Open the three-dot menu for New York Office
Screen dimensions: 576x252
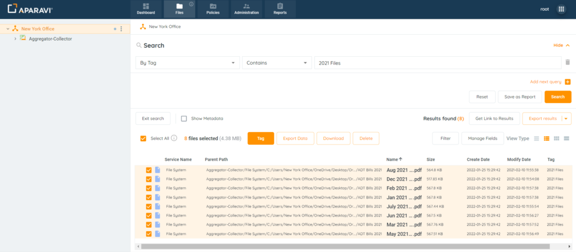coord(121,29)
